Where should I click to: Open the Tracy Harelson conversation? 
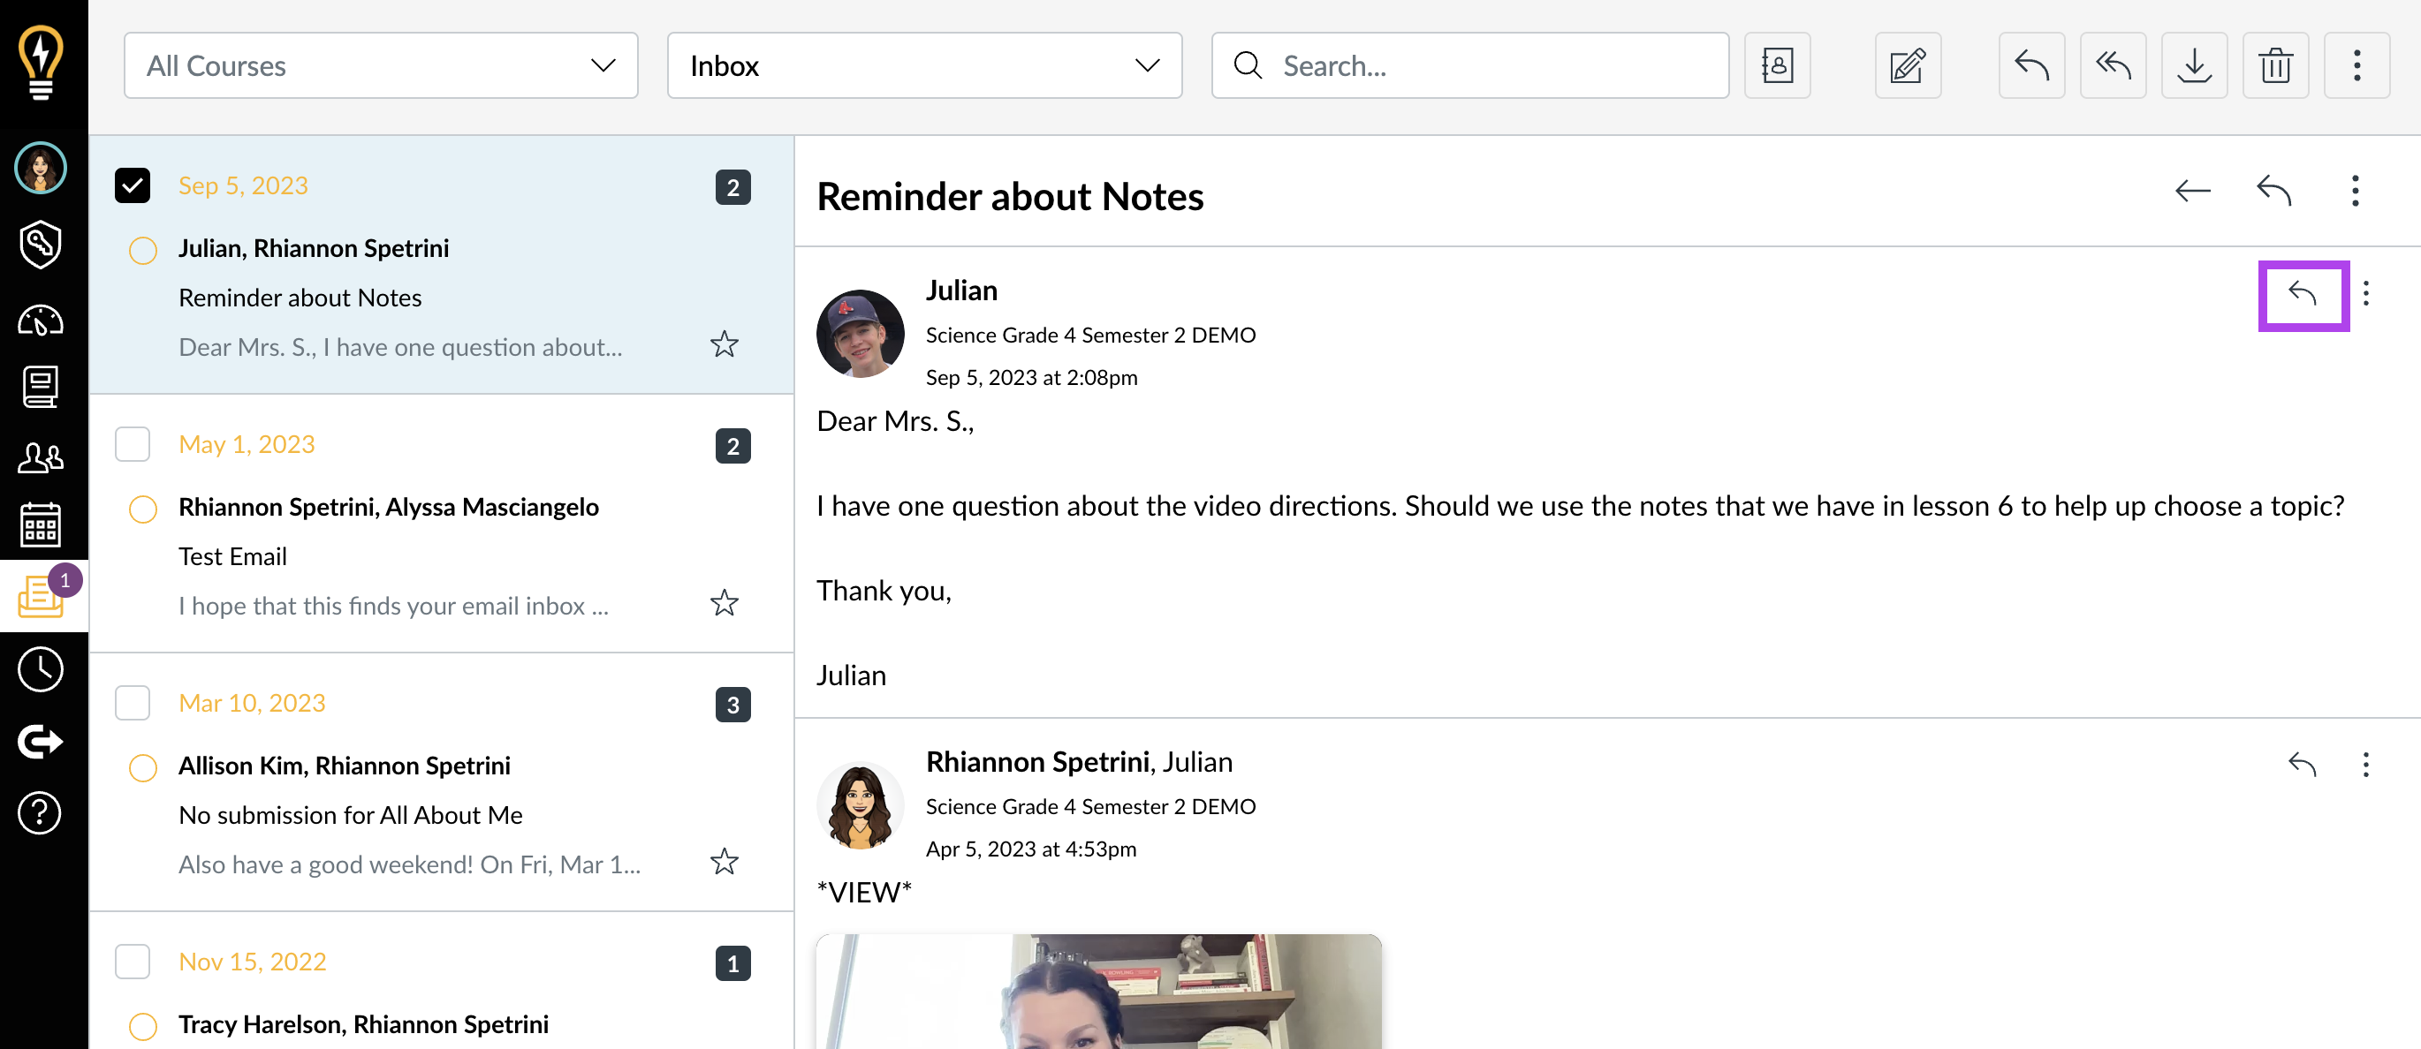(442, 981)
